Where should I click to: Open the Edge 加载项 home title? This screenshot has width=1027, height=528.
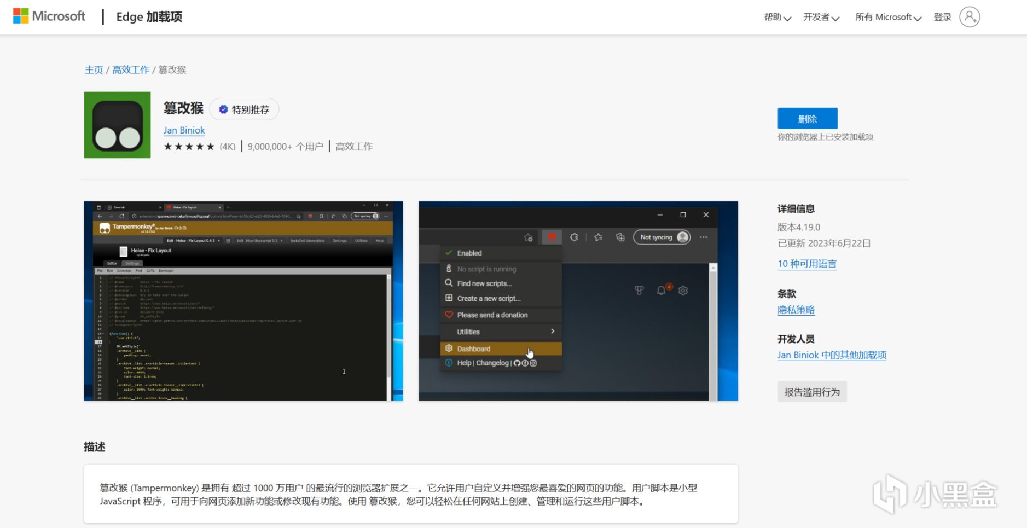(149, 17)
